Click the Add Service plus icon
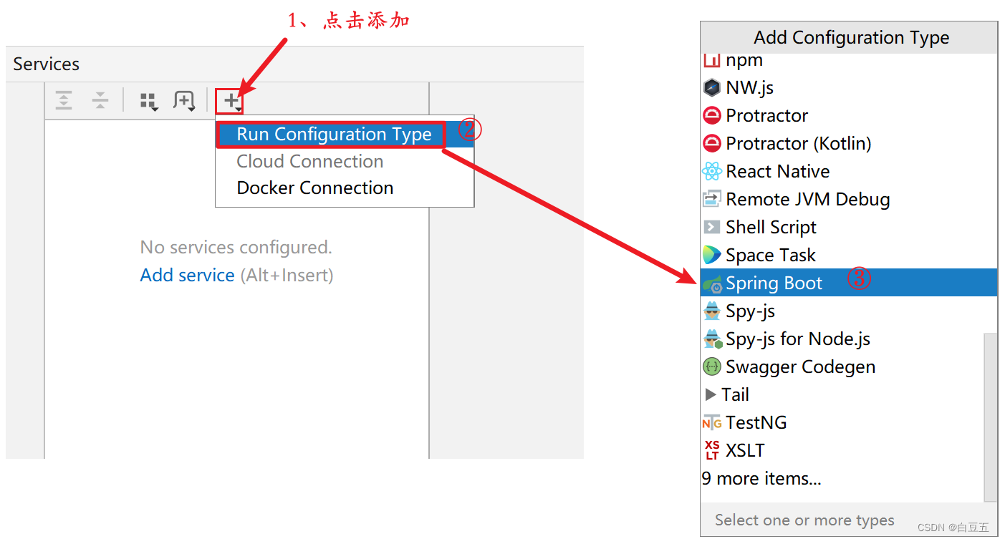 click(x=231, y=101)
